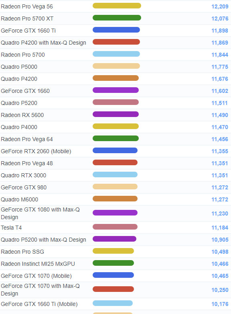Select plain Quadro P4200 name

[x=19, y=79]
